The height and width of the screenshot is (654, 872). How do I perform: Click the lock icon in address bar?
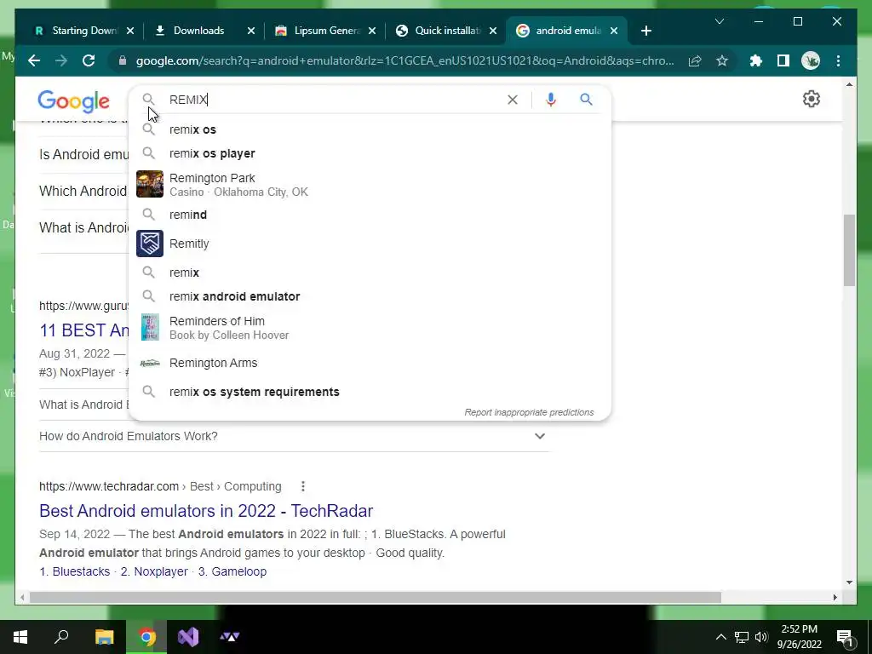pyautogui.click(x=123, y=60)
